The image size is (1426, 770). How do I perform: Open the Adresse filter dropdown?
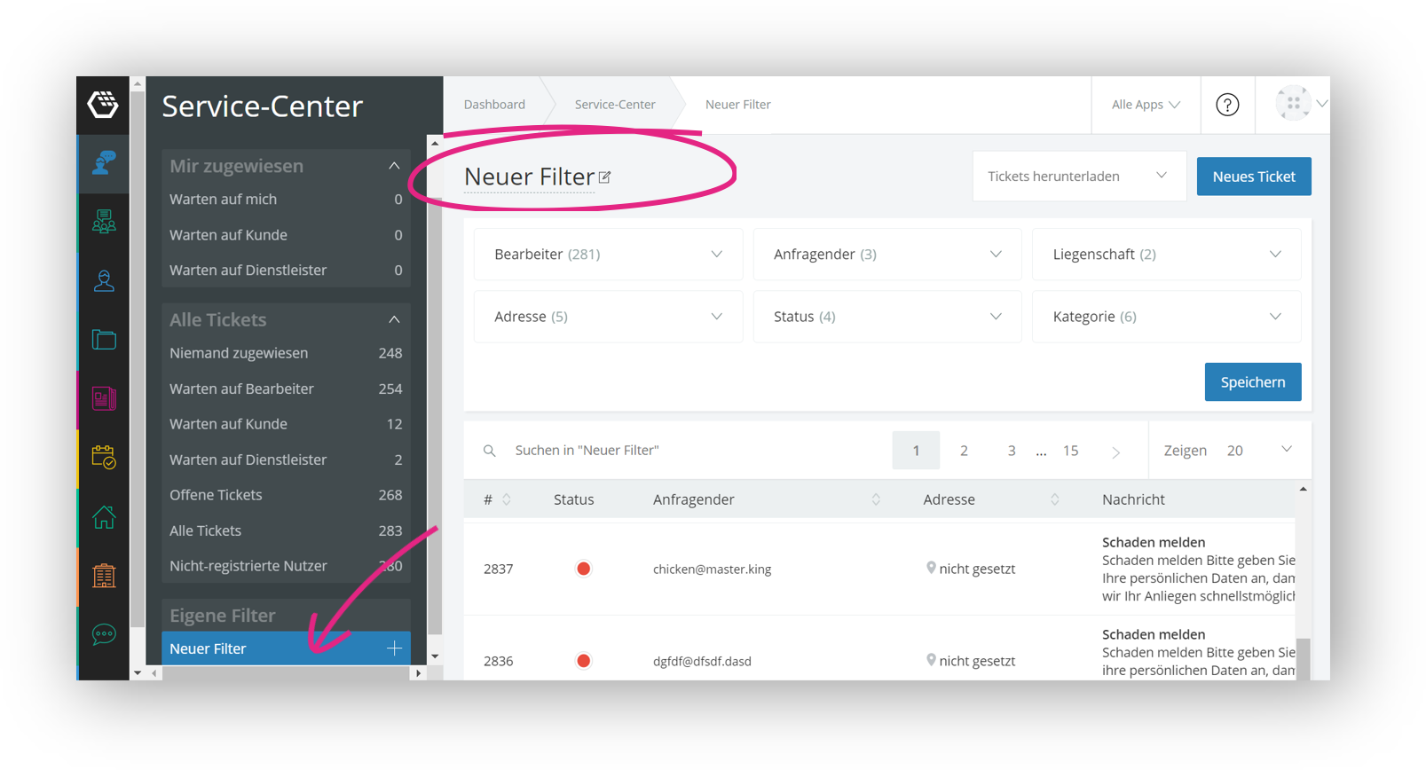[608, 317]
